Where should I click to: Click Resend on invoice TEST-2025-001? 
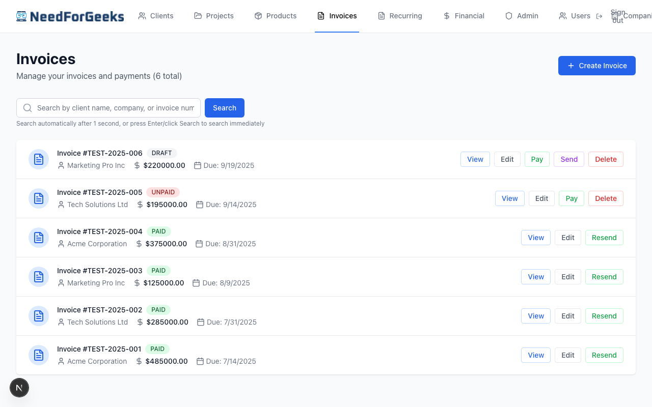tap(604, 355)
